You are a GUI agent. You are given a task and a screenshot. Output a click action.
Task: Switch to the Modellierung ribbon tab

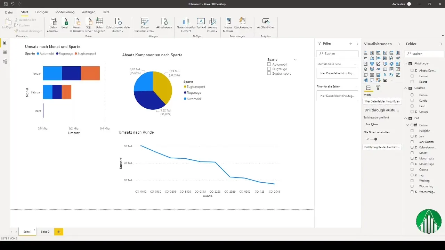[x=65, y=12]
